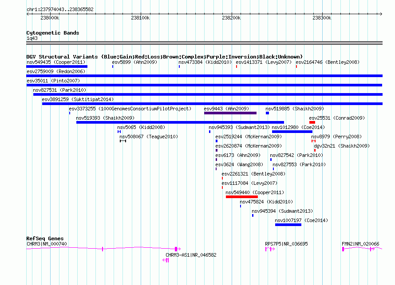Click the chr1:237974043..238365582 coordinates text
The height and width of the screenshot is (285, 395).
tap(60, 9)
